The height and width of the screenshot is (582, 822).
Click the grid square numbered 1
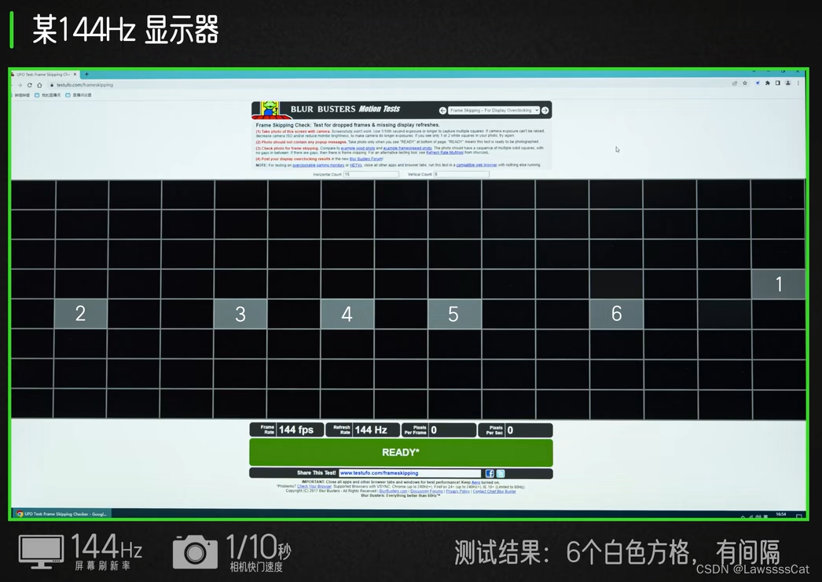779,284
